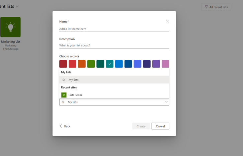Click the Marketing List lightbulb icon
The width and height of the screenshot is (243, 156).
click(x=10, y=27)
